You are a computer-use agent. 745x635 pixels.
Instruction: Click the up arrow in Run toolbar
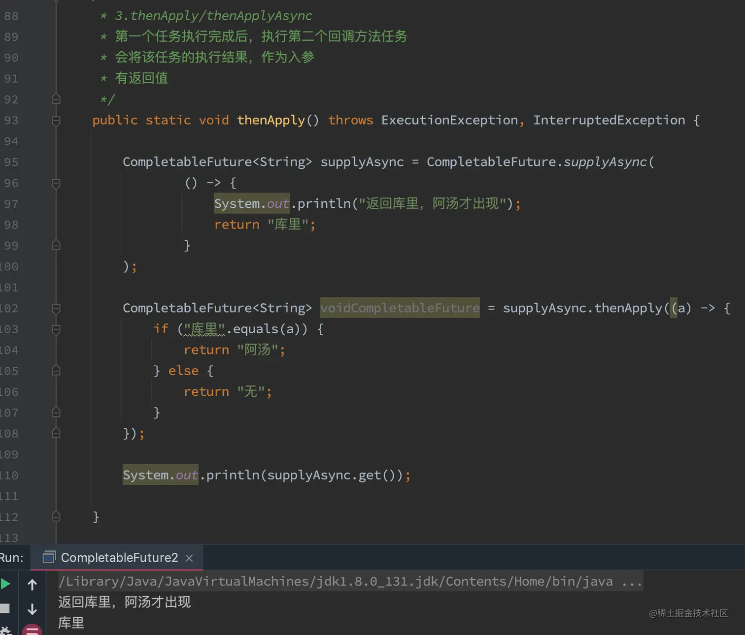click(x=33, y=585)
